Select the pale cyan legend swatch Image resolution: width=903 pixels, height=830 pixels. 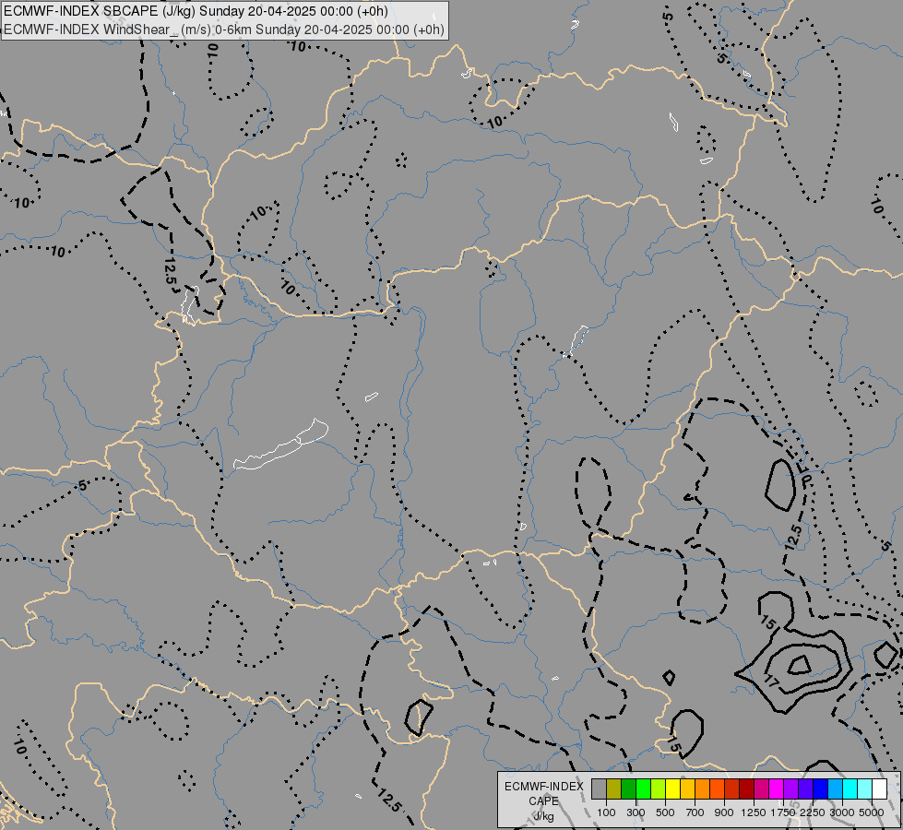point(864,789)
